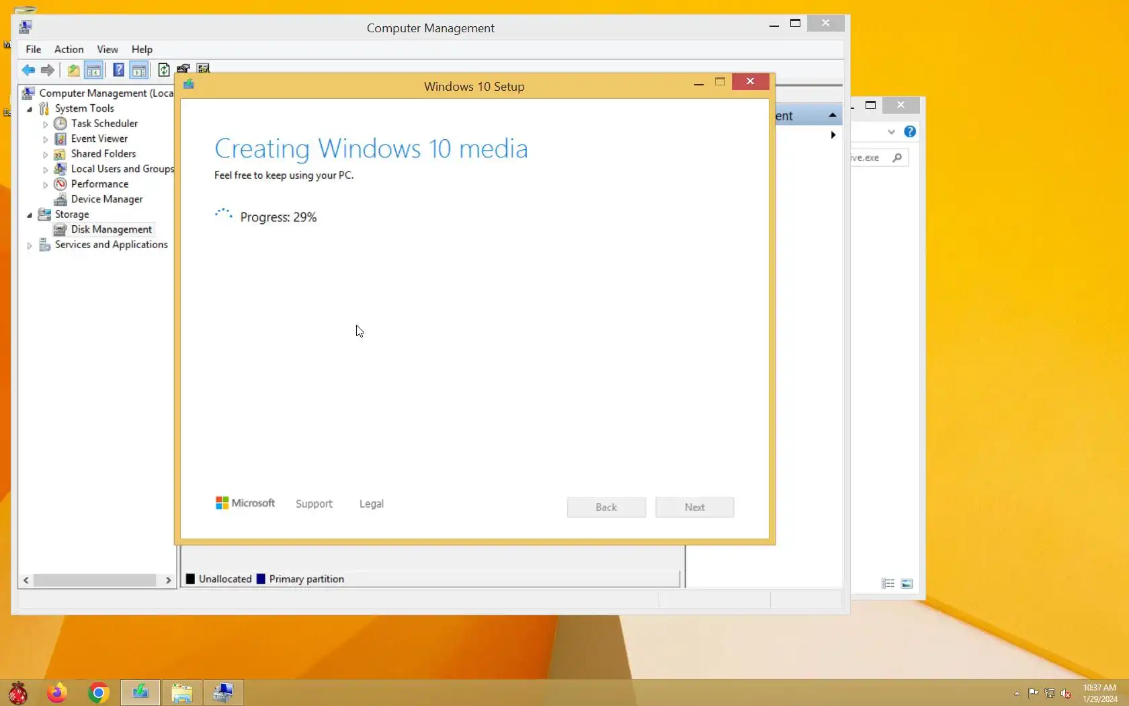Open the Action menu
The height and width of the screenshot is (706, 1129).
69,49
